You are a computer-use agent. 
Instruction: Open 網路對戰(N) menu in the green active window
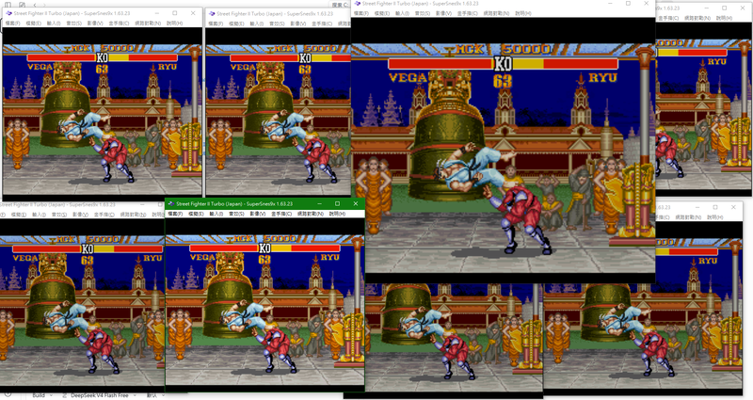pyautogui.click(x=311, y=214)
